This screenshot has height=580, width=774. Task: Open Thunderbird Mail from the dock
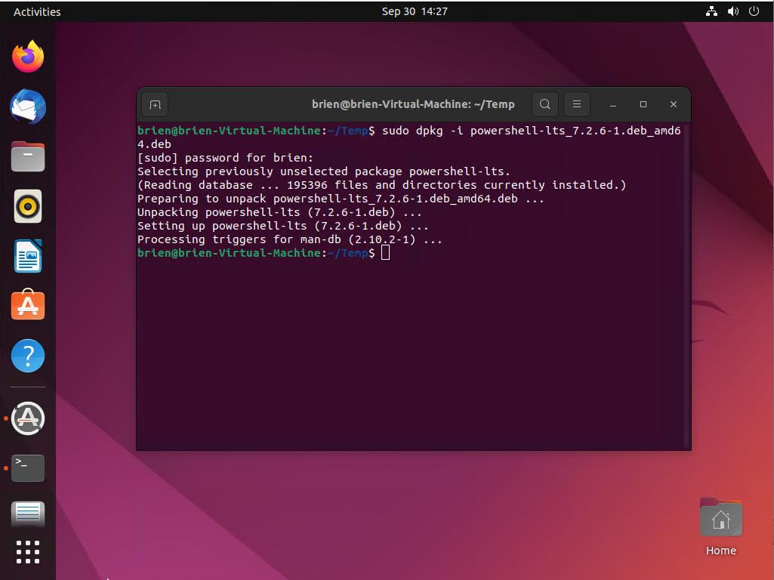point(28,106)
